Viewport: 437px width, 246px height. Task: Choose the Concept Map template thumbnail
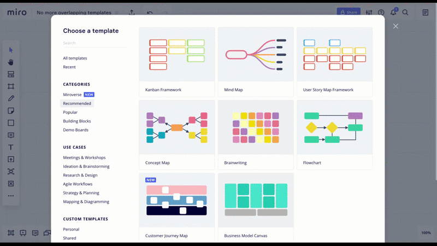[177, 127]
